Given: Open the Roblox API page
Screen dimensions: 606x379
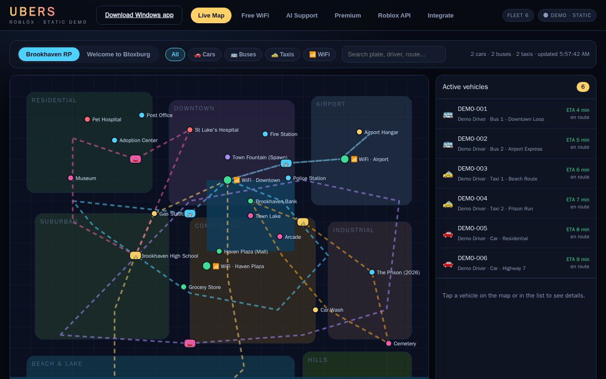Looking at the screenshot, I should point(394,15).
